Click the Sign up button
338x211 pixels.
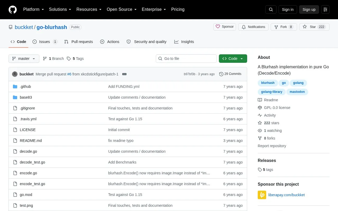(x=309, y=9)
